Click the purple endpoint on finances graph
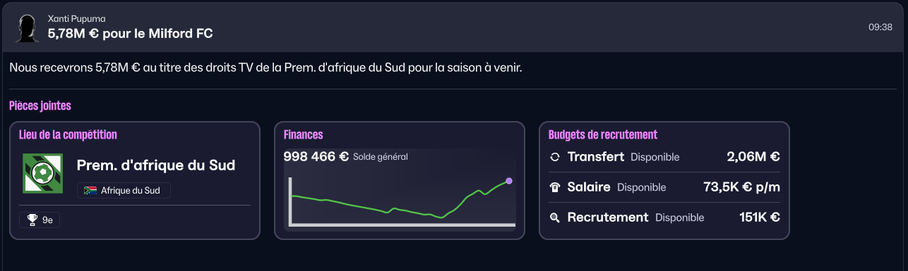Image resolution: width=908 pixels, height=271 pixels. pos(509,181)
